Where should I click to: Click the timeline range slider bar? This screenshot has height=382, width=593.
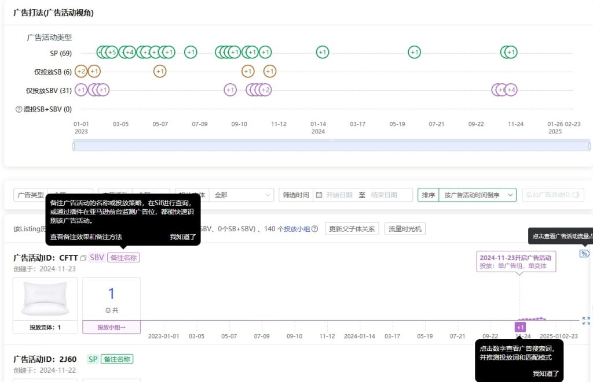331,146
